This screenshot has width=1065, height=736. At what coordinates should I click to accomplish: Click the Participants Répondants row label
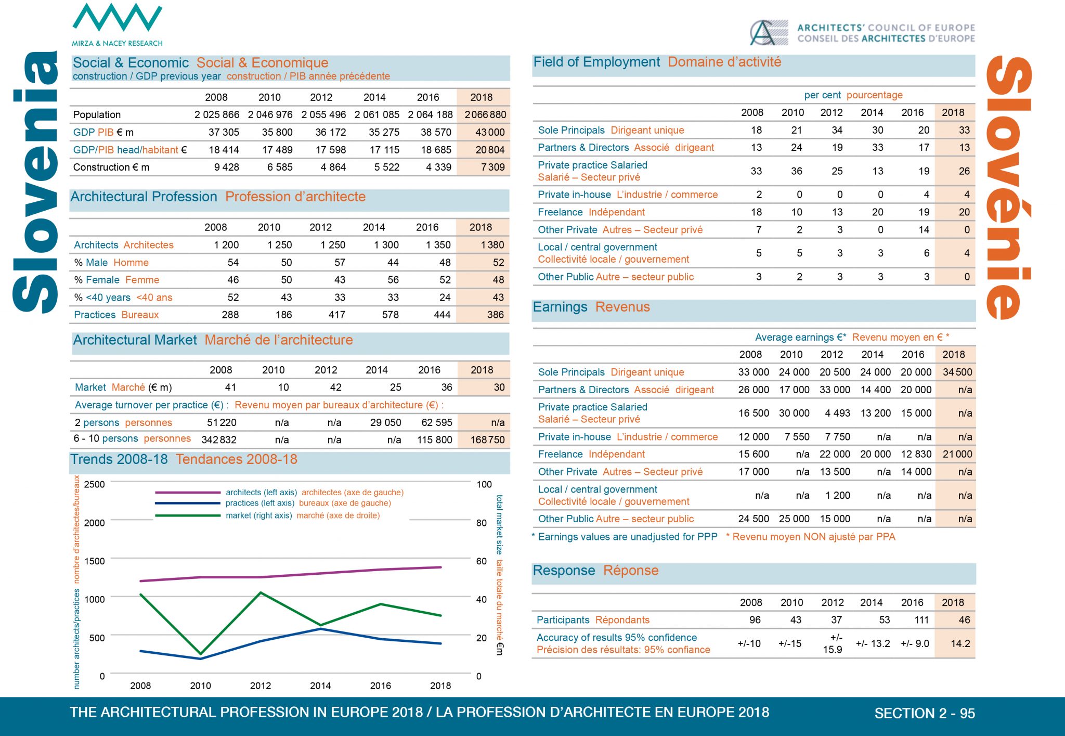pos(593,620)
